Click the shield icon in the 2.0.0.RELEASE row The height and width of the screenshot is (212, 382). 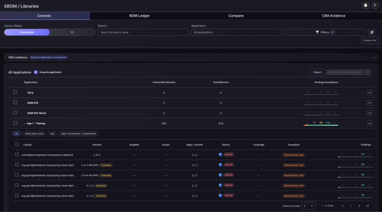[x=220, y=175]
